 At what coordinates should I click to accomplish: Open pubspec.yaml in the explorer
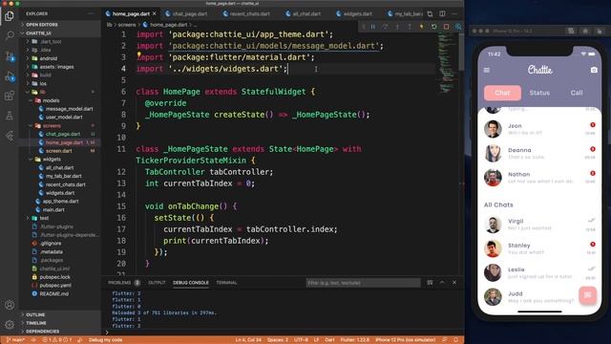[60, 285]
